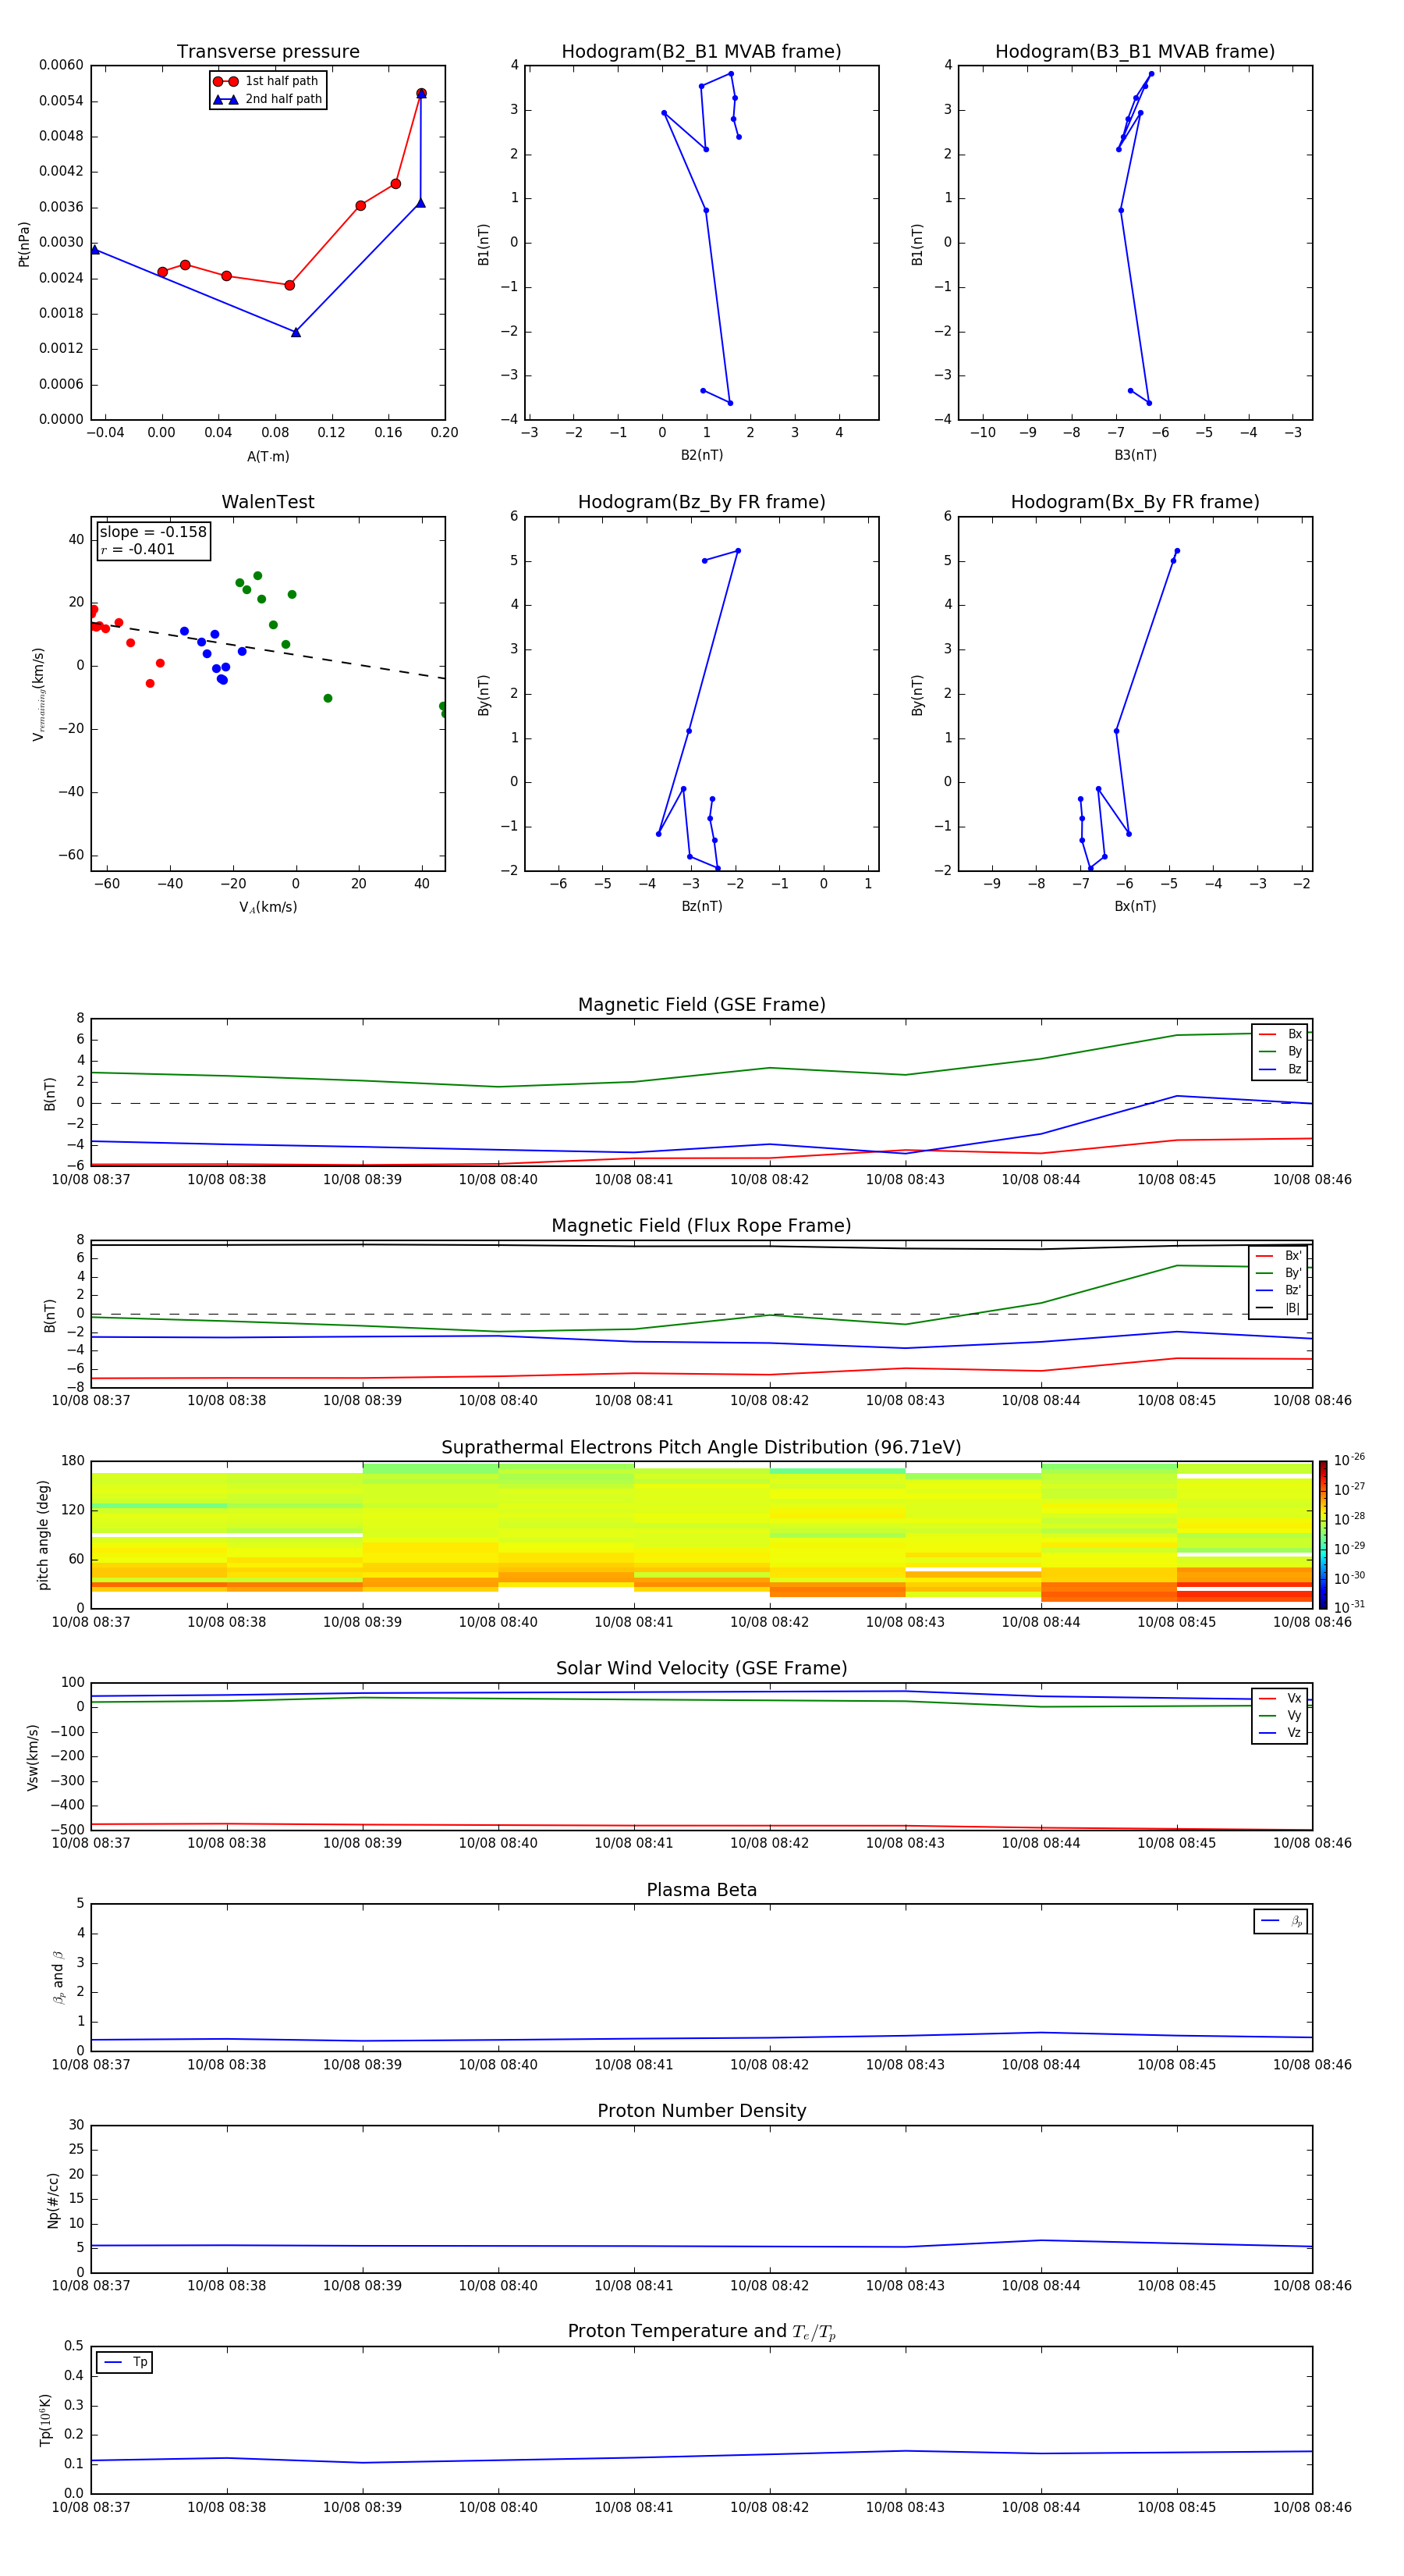The image size is (1404, 2576).
Task: Click the blue triangle at lowest 2nd half path point
Action: pyautogui.click(x=296, y=332)
